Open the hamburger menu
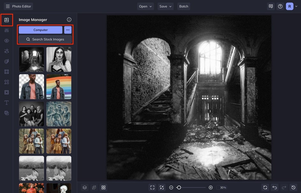Image resolution: width=301 pixels, height=193 pixels. pos(8,6)
